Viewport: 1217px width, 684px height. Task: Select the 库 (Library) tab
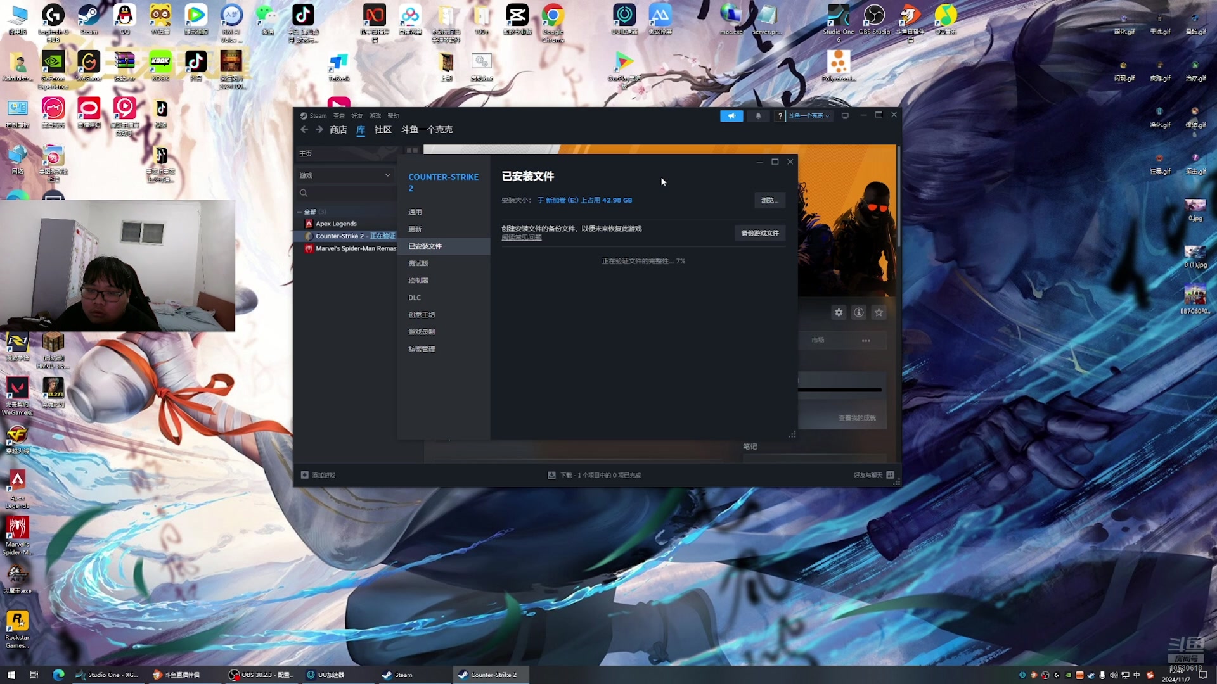coord(361,129)
